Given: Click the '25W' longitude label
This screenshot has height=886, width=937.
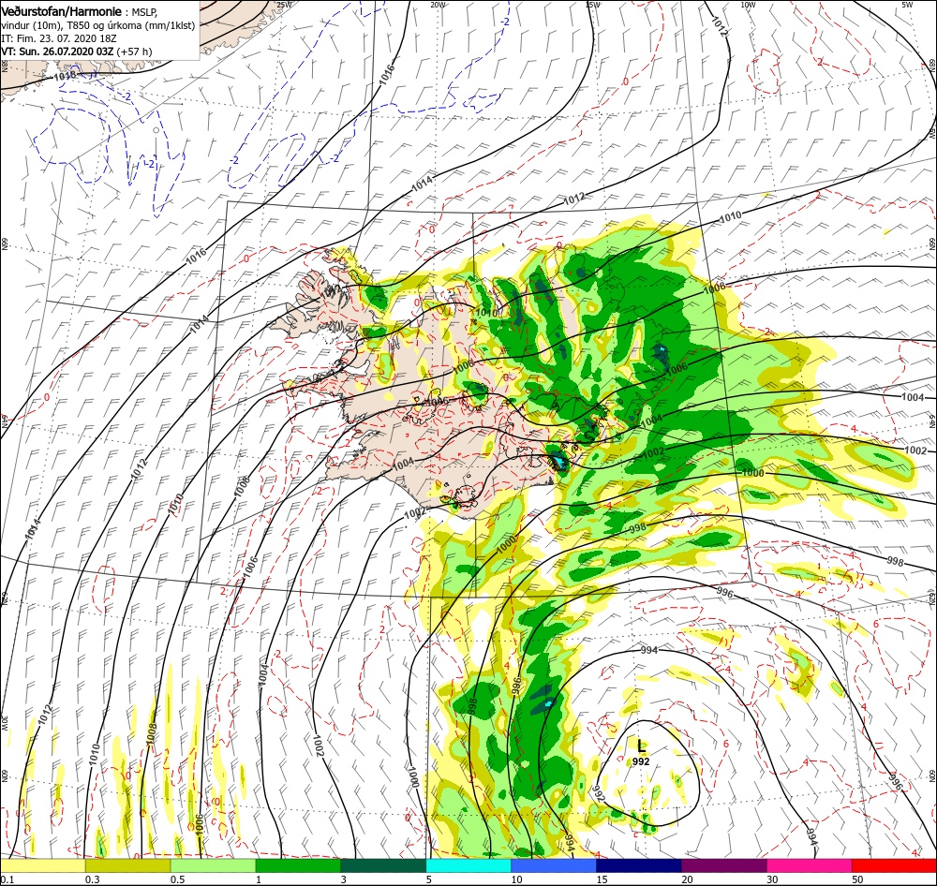Looking at the screenshot, I should tap(285, 4).
